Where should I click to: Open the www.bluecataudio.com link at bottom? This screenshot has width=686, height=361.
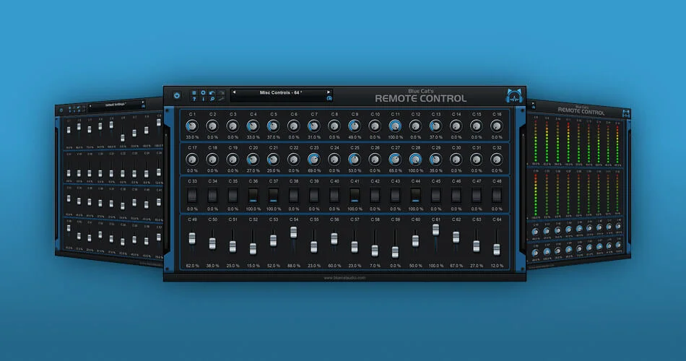pos(344,277)
